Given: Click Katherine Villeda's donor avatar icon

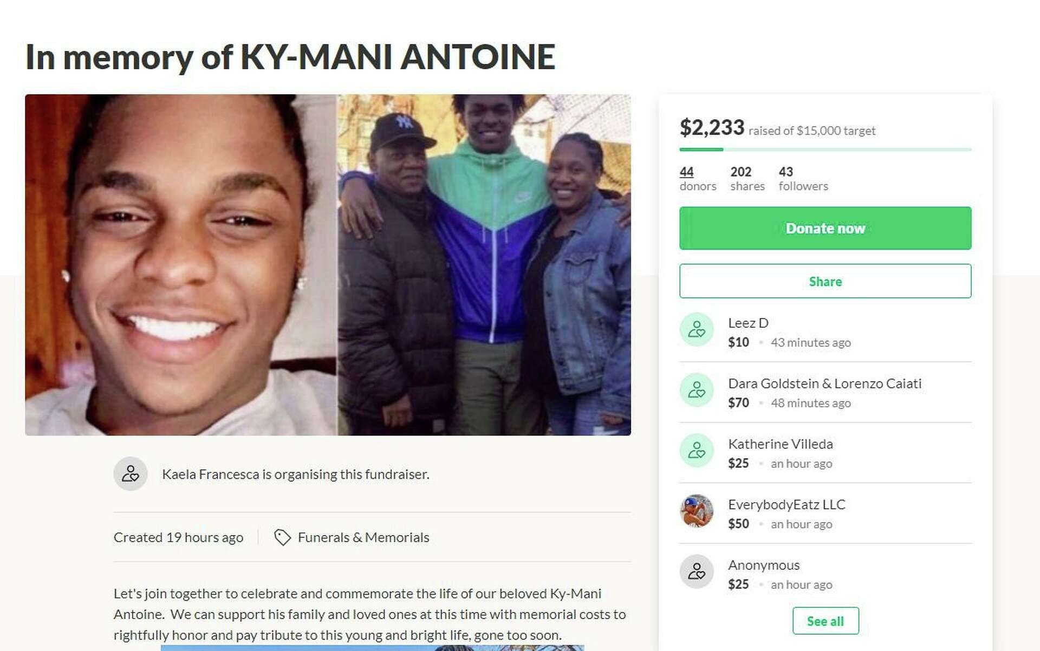Looking at the screenshot, I should (697, 451).
